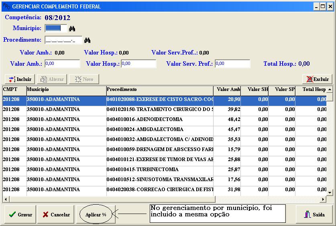This screenshot has height=226, width=336.
Task: Click Cancelar to discard changes
Action: [x=56, y=214]
